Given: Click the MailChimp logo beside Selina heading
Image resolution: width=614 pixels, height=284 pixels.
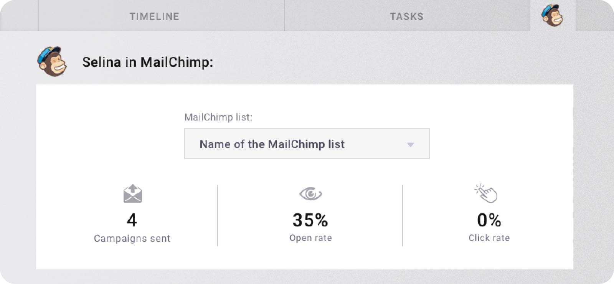Looking at the screenshot, I should 52,61.
